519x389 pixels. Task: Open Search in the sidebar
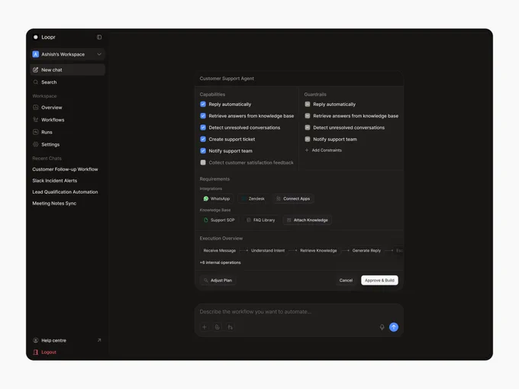pyautogui.click(x=67, y=82)
